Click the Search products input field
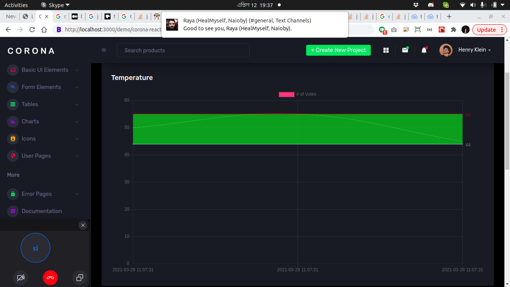Image resolution: width=510 pixels, height=287 pixels. [x=183, y=50]
